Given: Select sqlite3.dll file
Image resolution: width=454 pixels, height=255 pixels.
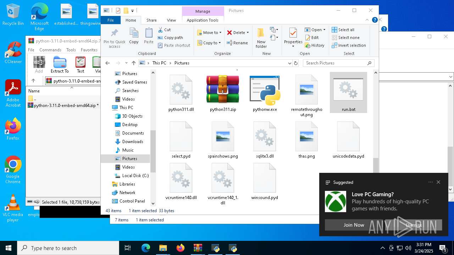Looking at the screenshot, I should coord(265,140).
